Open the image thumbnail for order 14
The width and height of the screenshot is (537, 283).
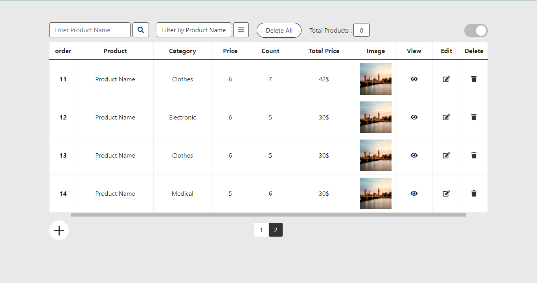[x=376, y=193]
